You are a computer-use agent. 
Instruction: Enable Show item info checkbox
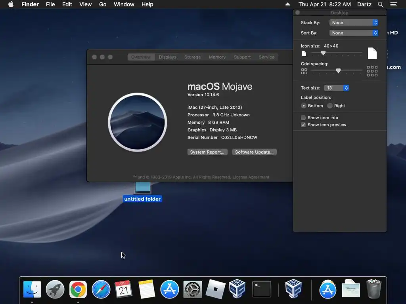tap(303, 118)
